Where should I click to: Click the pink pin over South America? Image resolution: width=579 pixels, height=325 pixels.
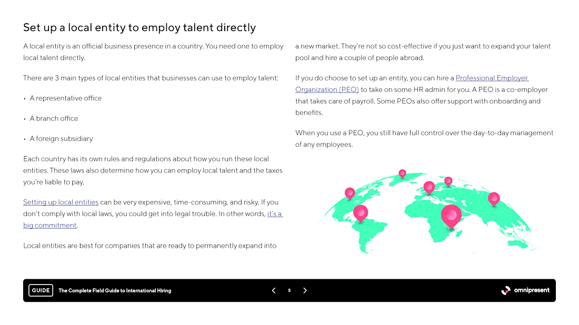pos(361,213)
